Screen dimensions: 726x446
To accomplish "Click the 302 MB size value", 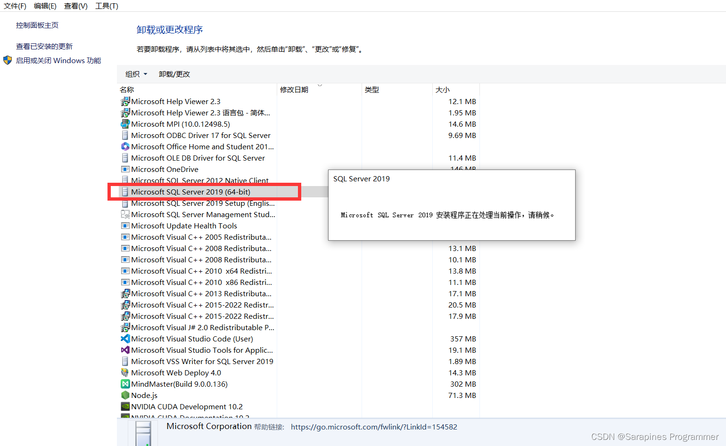I will click(463, 384).
